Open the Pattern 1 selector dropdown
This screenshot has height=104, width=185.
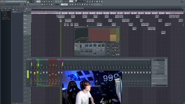[64, 5]
